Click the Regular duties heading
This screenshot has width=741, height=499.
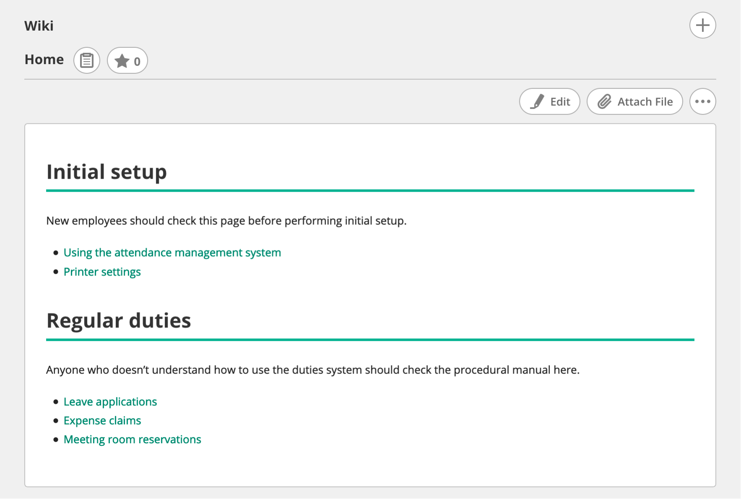coord(118,321)
